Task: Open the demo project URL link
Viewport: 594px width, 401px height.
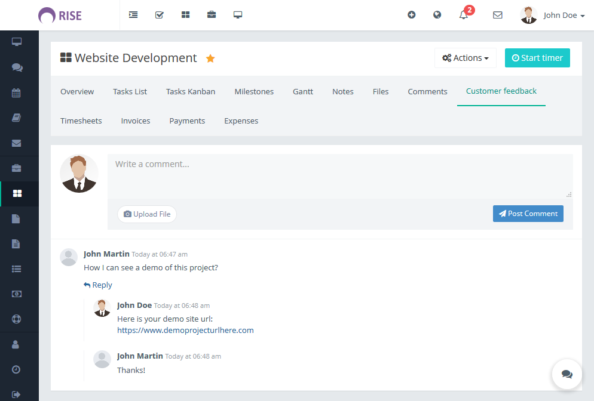Action: pos(185,330)
